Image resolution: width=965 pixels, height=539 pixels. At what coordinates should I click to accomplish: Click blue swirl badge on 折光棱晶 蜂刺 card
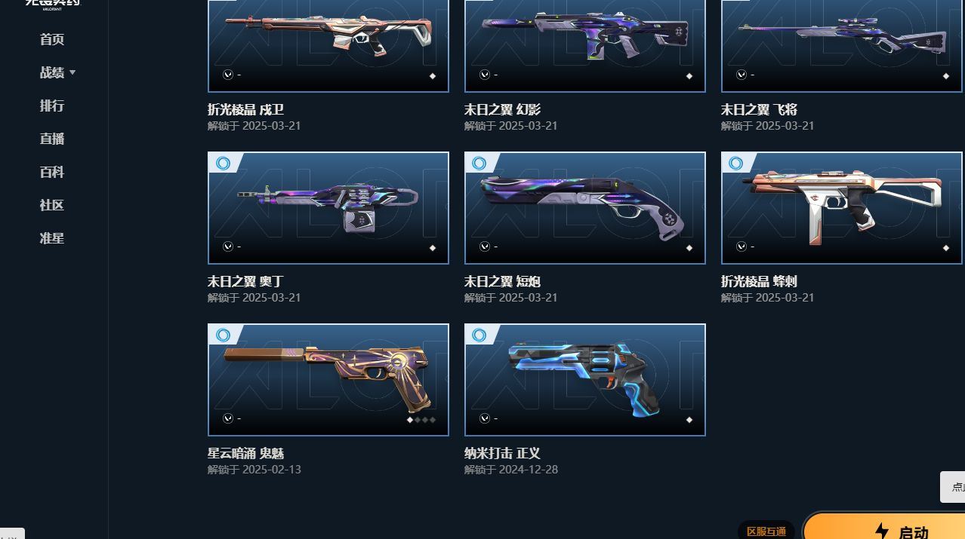click(736, 163)
